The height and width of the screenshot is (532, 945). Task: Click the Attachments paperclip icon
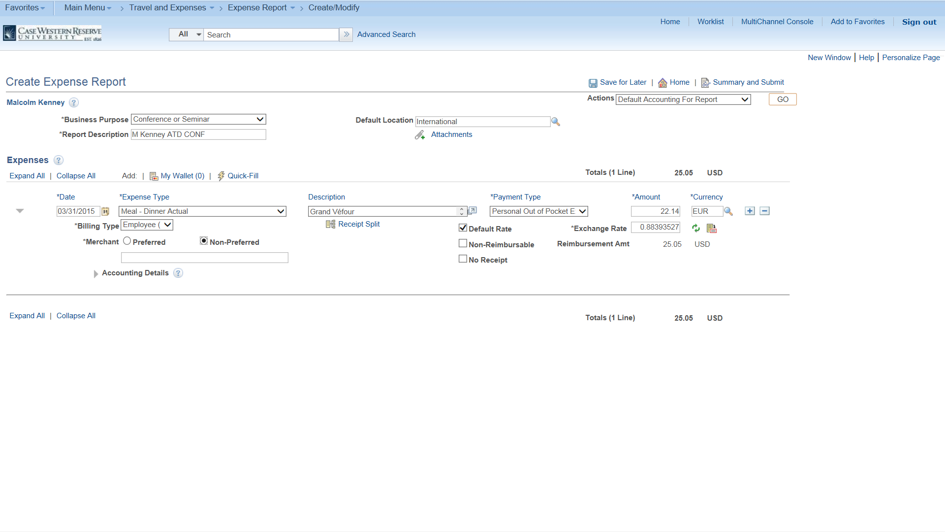(x=420, y=135)
